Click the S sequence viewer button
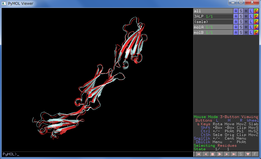This screenshot has width=261, height=159. 241,154
